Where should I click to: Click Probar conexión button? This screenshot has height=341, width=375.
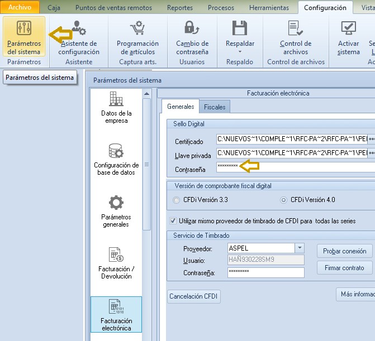(345, 251)
